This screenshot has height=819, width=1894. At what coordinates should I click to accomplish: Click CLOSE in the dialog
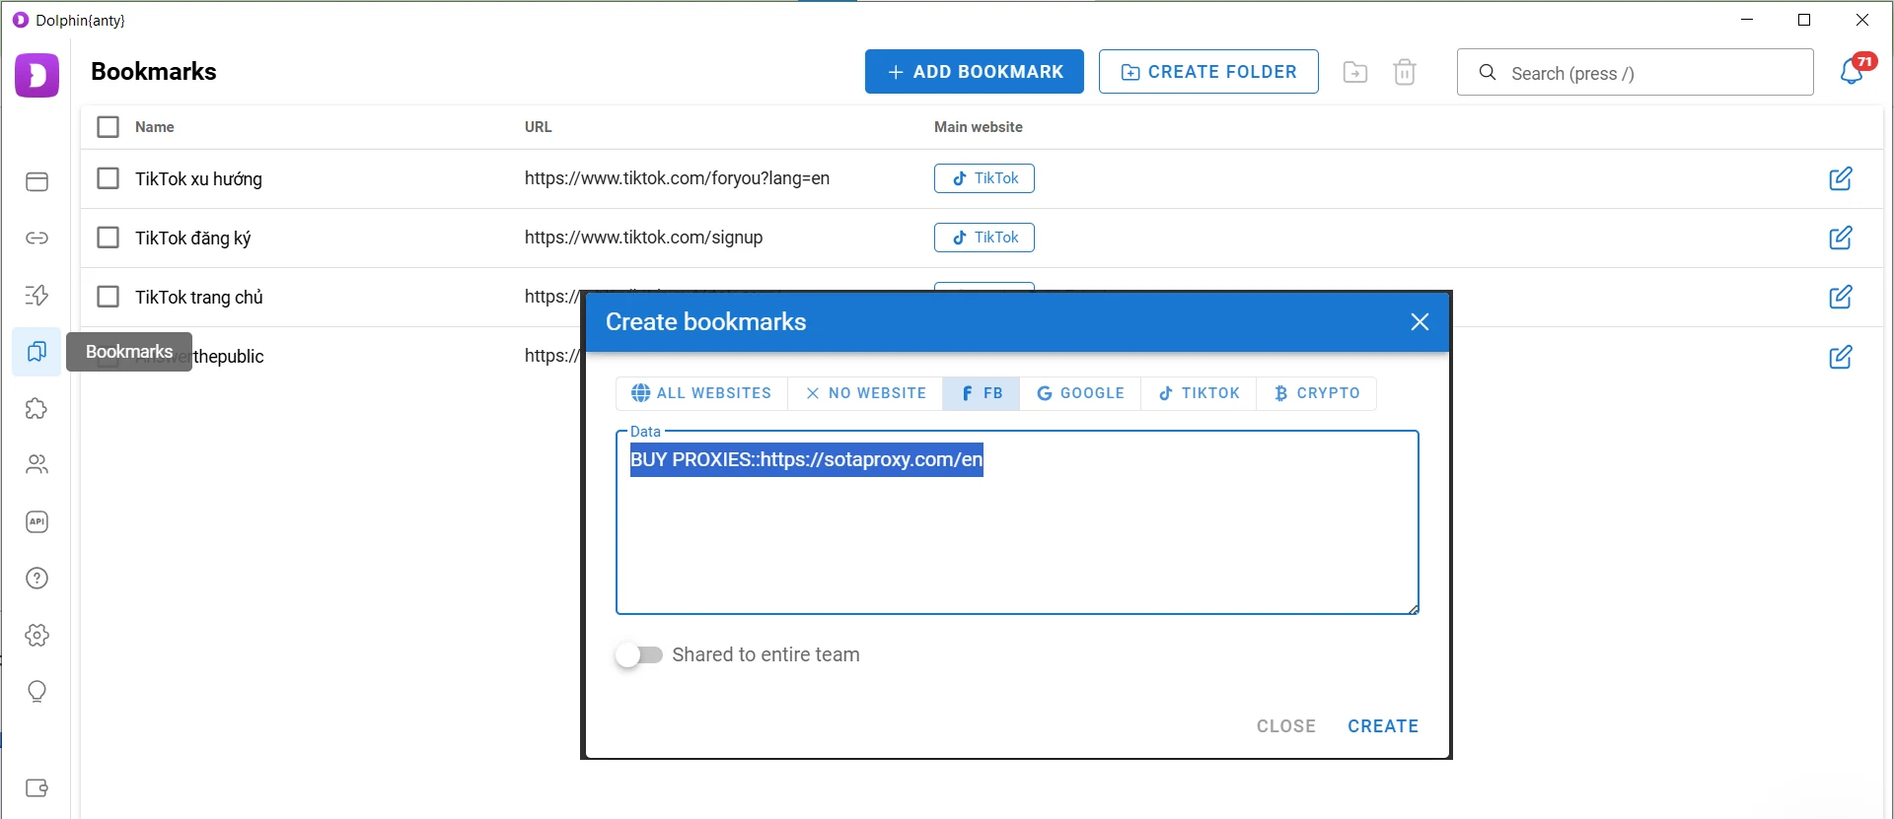tap(1286, 726)
